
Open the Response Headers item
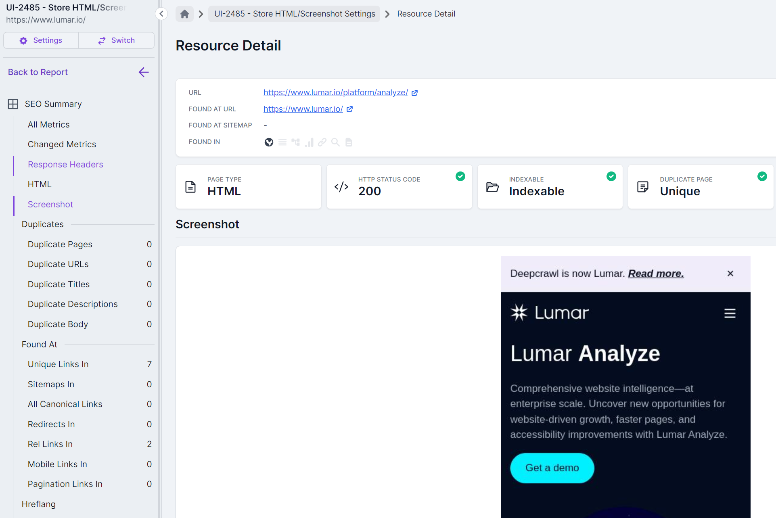[x=65, y=165]
